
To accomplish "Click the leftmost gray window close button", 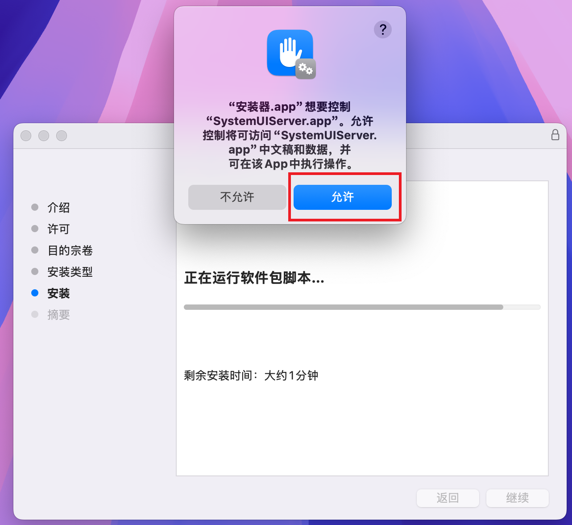I will (x=26, y=136).
